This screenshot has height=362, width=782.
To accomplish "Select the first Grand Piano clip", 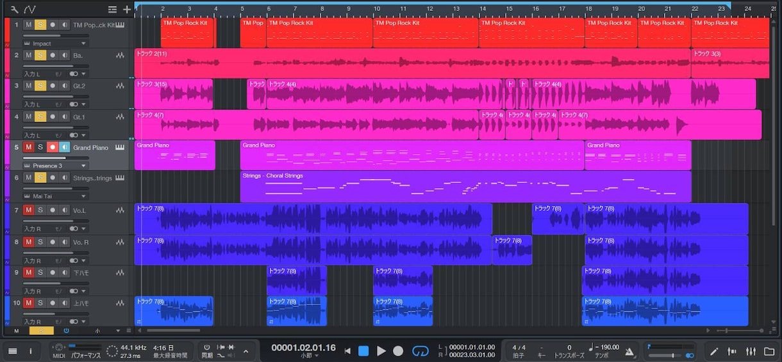I will click(x=174, y=155).
